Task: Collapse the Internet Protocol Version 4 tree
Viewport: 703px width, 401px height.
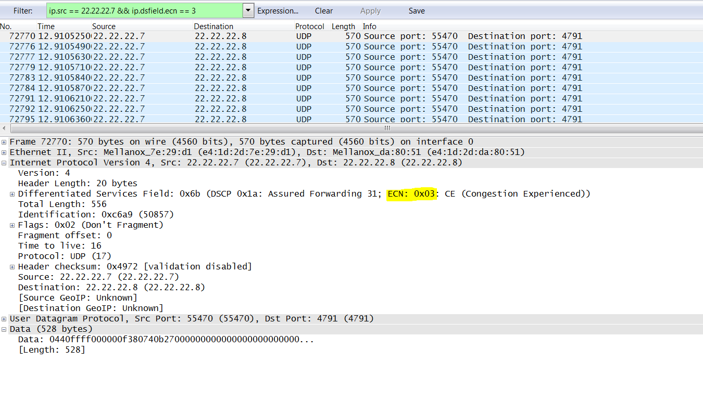Action: [x=4, y=162]
